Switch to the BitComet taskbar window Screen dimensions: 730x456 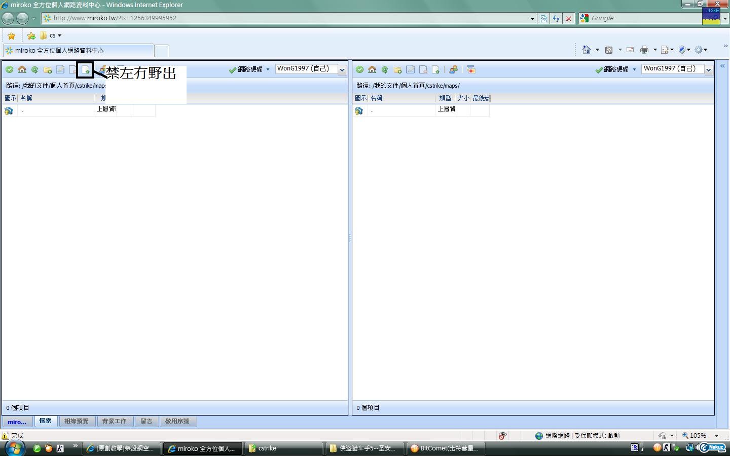[x=446, y=448]
